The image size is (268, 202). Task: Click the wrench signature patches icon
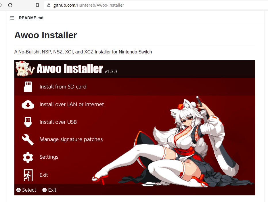[28, 140]
